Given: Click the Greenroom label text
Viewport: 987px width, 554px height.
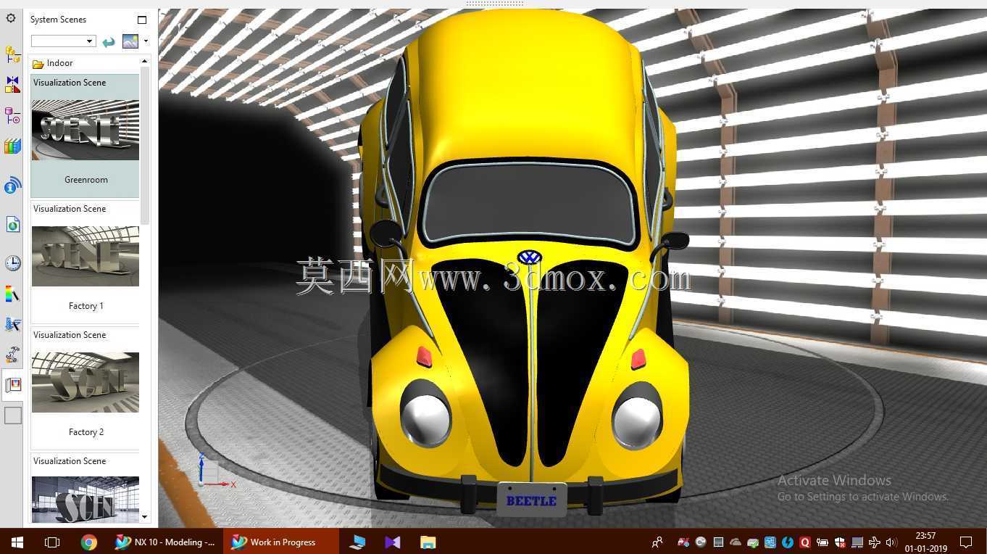Looking at the screenshot, I should pyautogui.click(x=86, y=180).
